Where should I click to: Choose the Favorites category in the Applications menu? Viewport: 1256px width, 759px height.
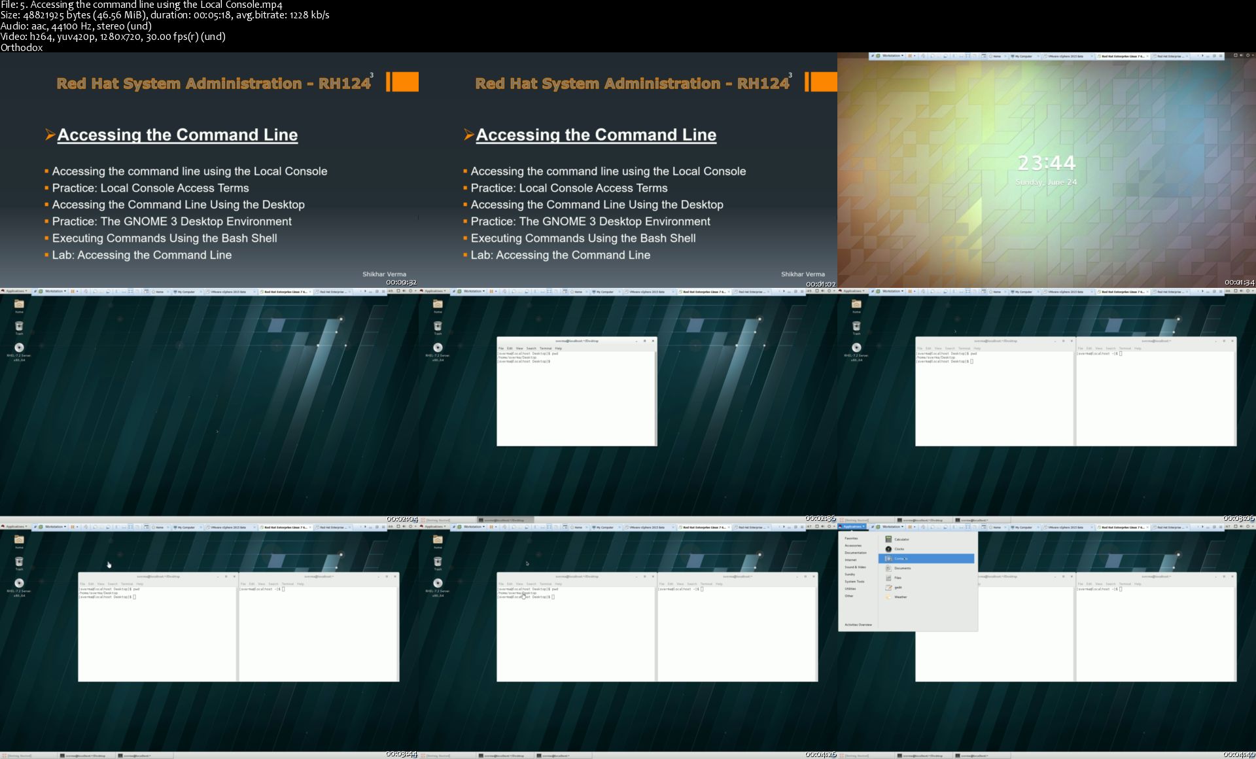pyautogui.click(x=851, y=538)
